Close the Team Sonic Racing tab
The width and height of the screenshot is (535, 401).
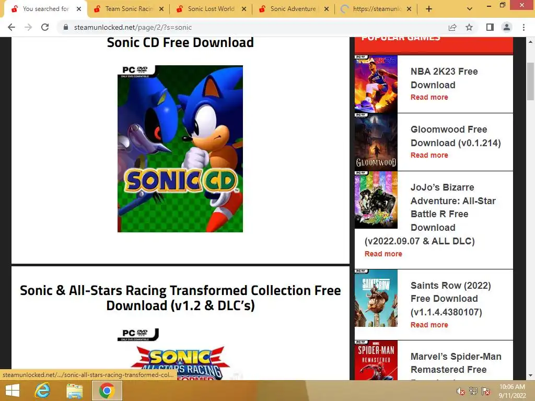pyautogui.click(x=161, y=9)
